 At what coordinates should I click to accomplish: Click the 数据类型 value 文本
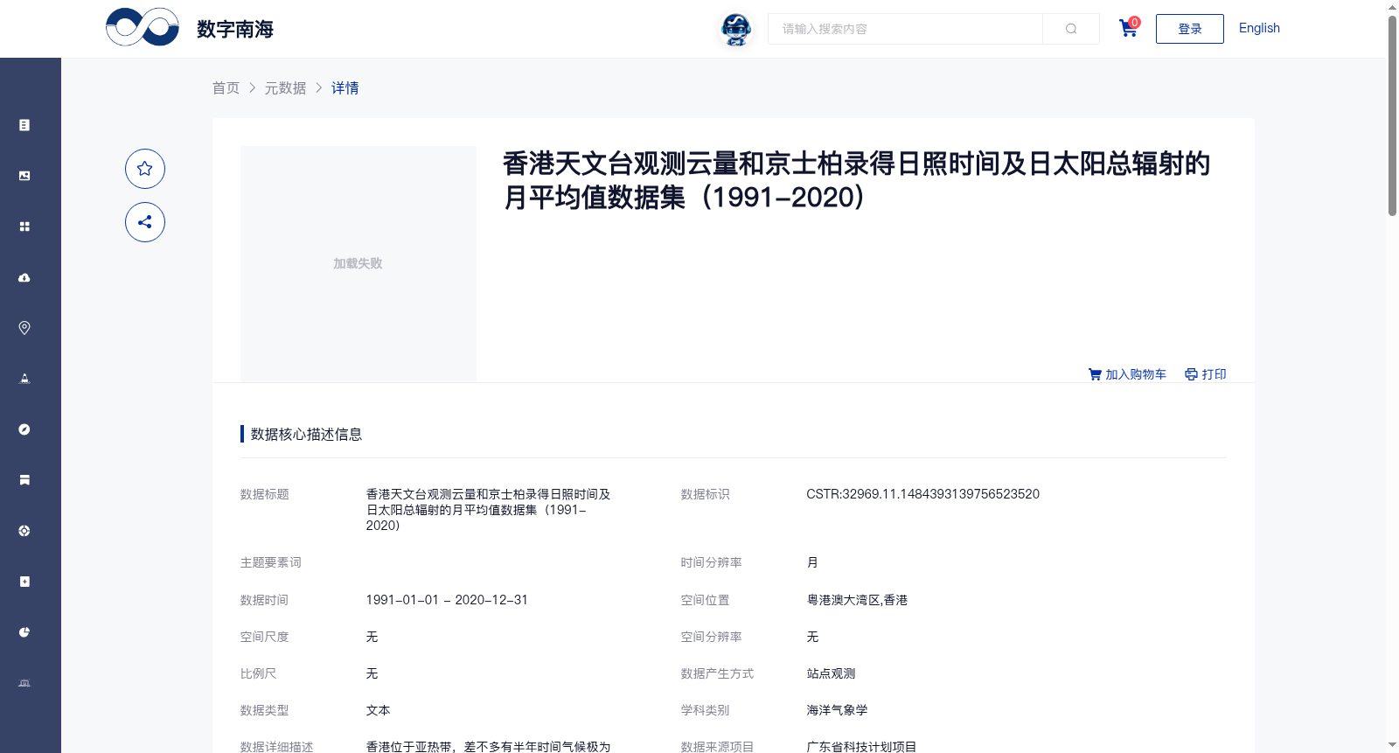pyautogui.click(x=378, y=710)
